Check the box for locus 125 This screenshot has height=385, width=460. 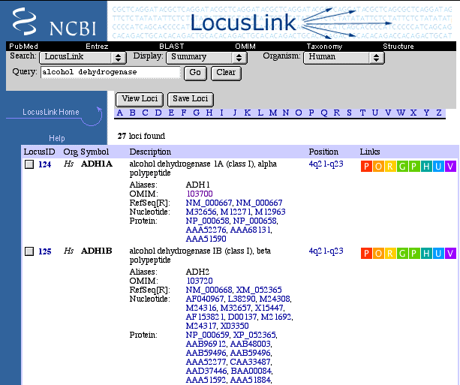29,251
